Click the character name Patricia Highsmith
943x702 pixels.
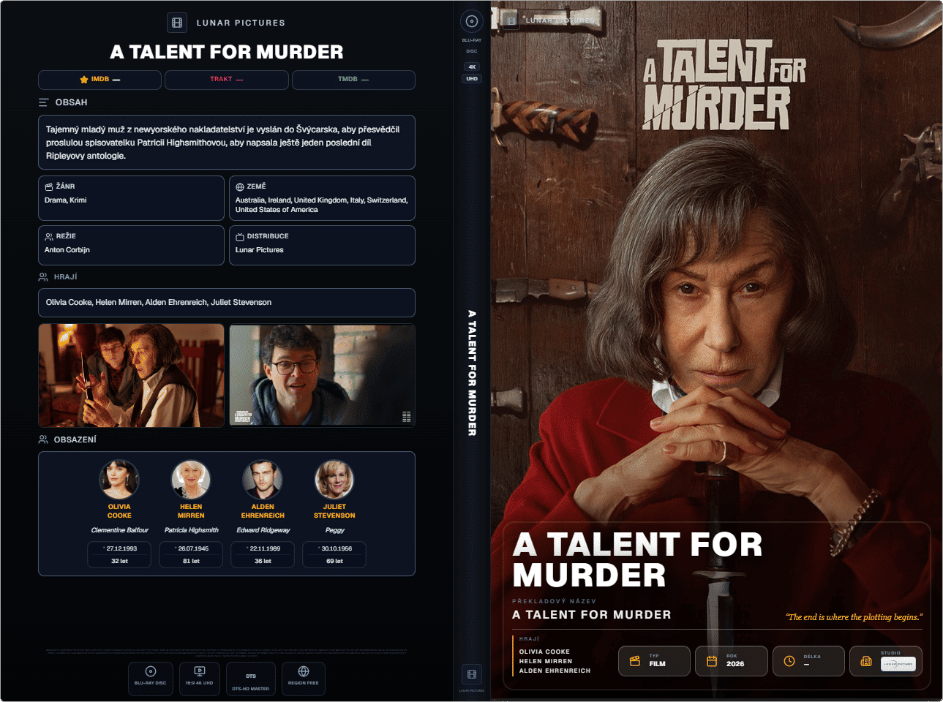pyautogui.click(x=191, y=530)
